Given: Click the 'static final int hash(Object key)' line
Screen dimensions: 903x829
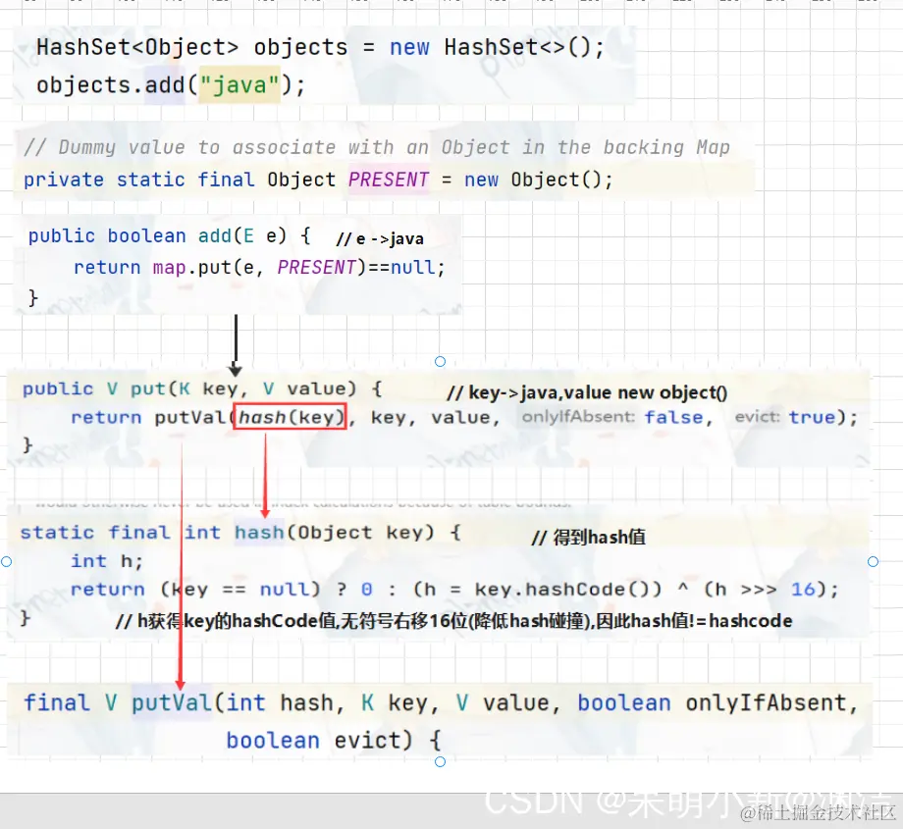Looking at the screenshot, I should click(240, 533).
